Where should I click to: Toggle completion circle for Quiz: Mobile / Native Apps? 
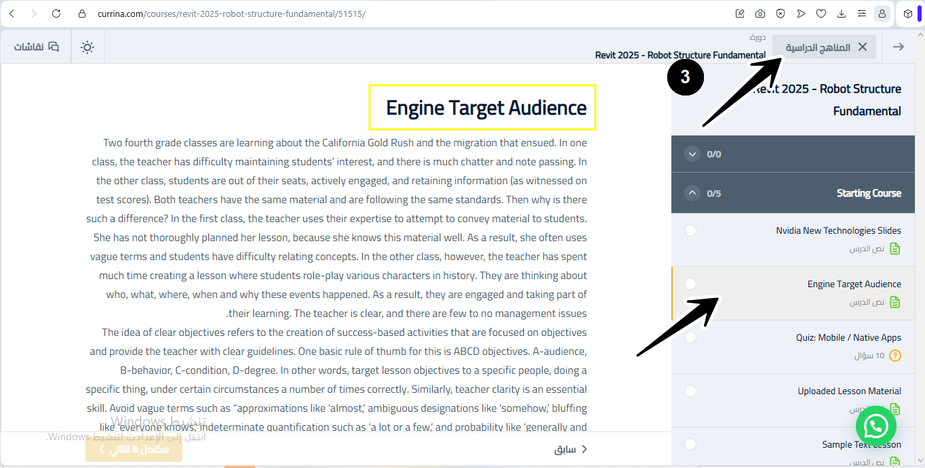point(690,337)
